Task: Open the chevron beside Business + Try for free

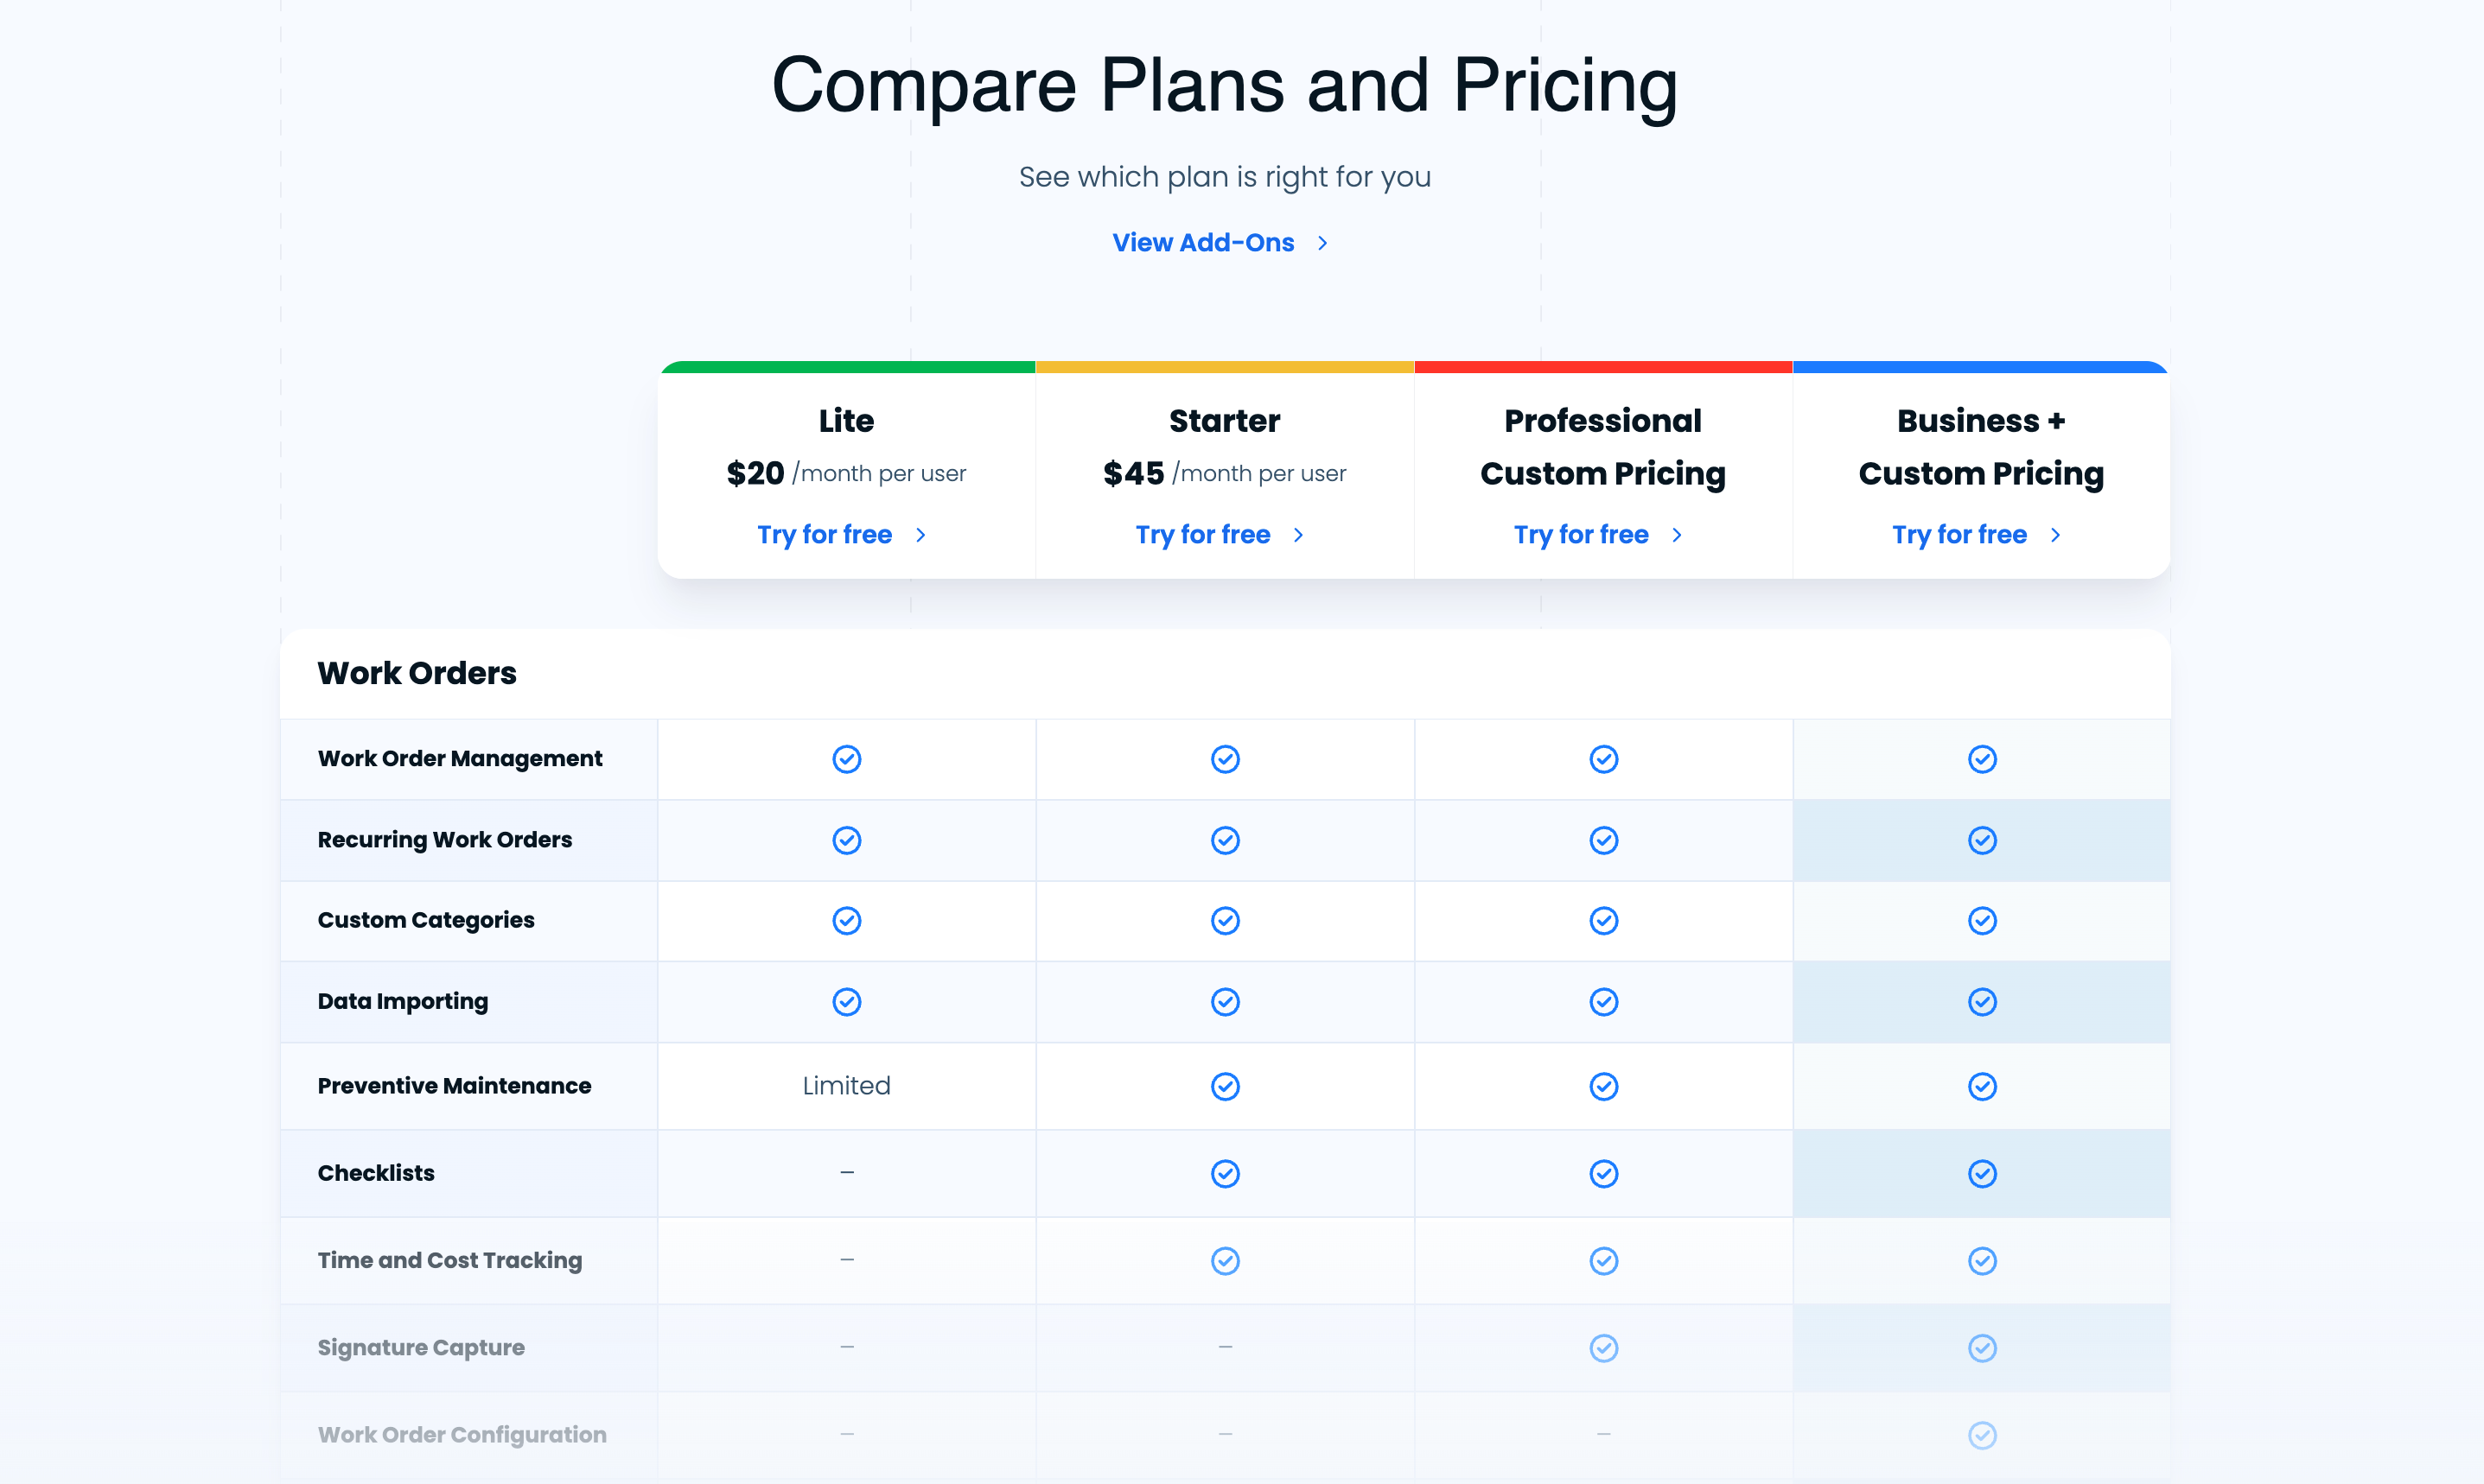Action: (2054, 535)
